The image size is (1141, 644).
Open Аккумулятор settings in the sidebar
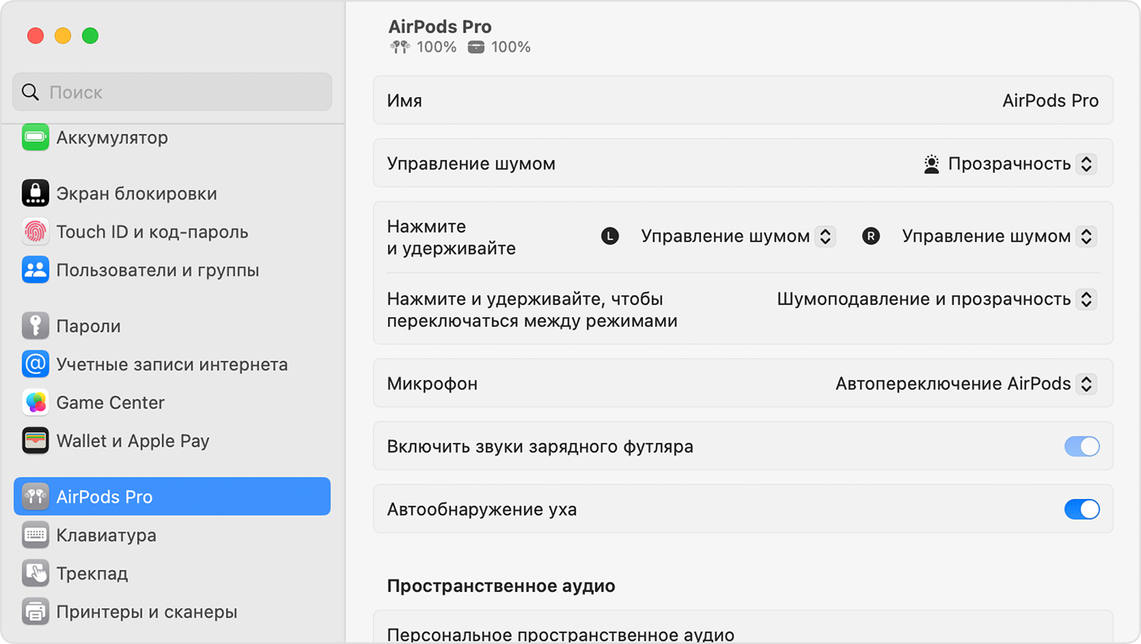point(172,137)
